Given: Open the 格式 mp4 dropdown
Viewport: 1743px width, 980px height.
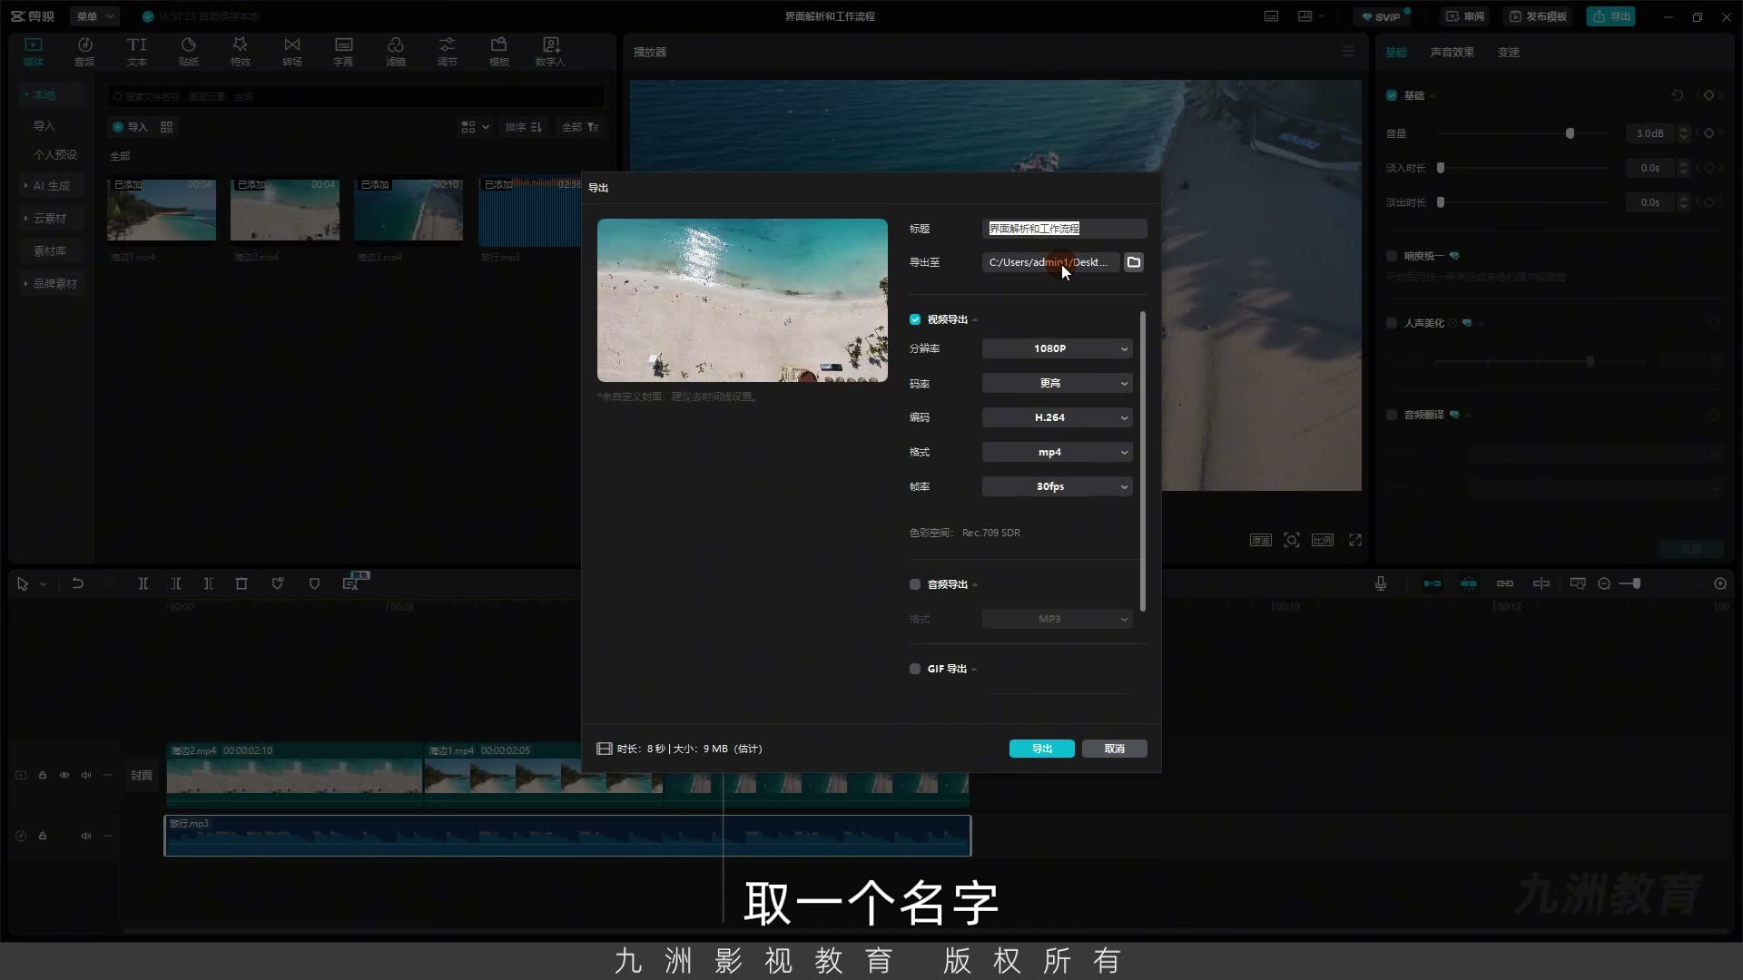Looking at the screenshot, I should tap(1058, 452).
